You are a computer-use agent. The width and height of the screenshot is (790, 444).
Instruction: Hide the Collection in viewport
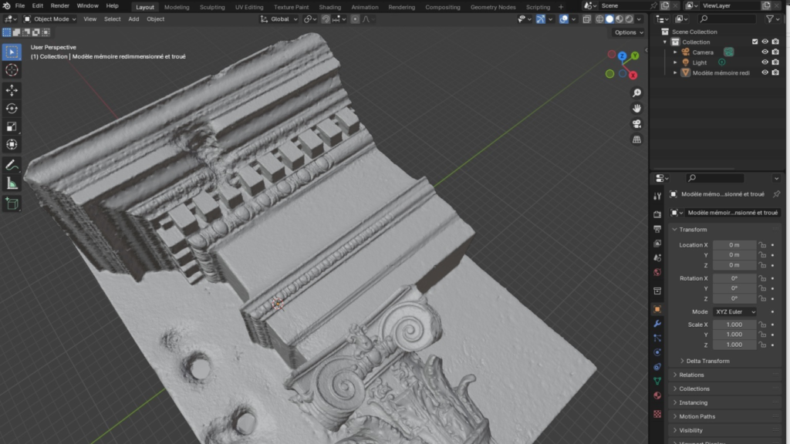(765, 42)
